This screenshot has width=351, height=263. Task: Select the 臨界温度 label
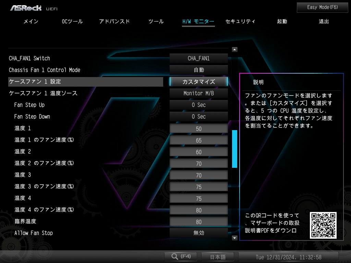pos(25,221)
